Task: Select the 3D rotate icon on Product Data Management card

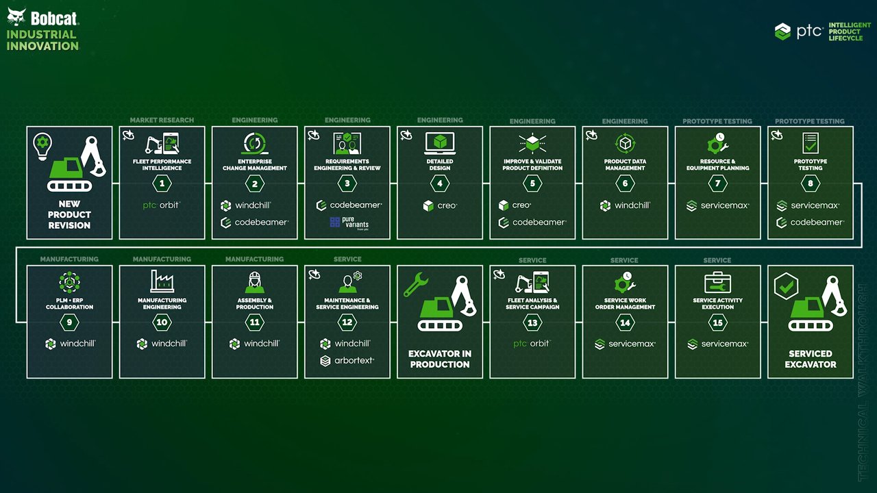Action: point(591,135)
